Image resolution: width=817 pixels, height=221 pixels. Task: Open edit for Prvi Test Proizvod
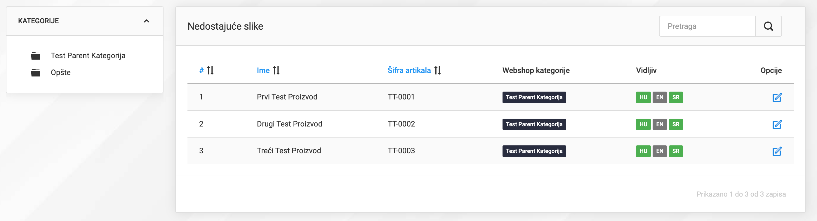[x=777, y=97]
